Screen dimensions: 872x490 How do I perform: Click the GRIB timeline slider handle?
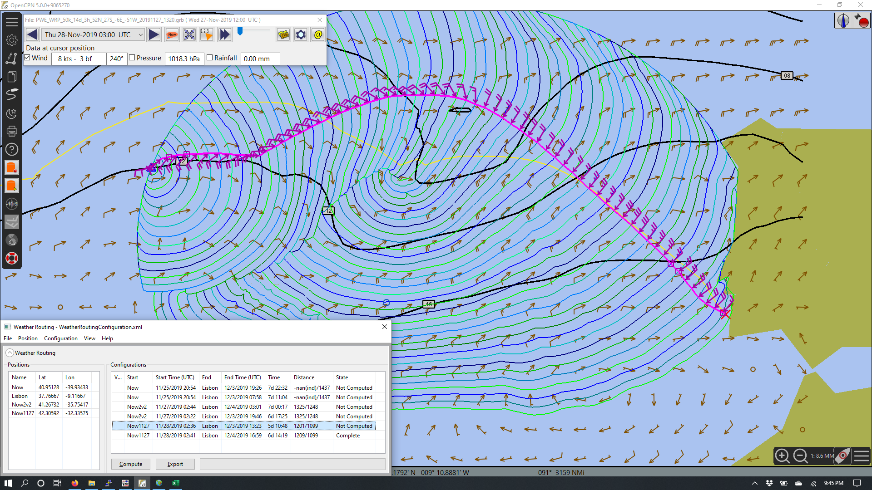pyautogui.click(x=240, y=31)
